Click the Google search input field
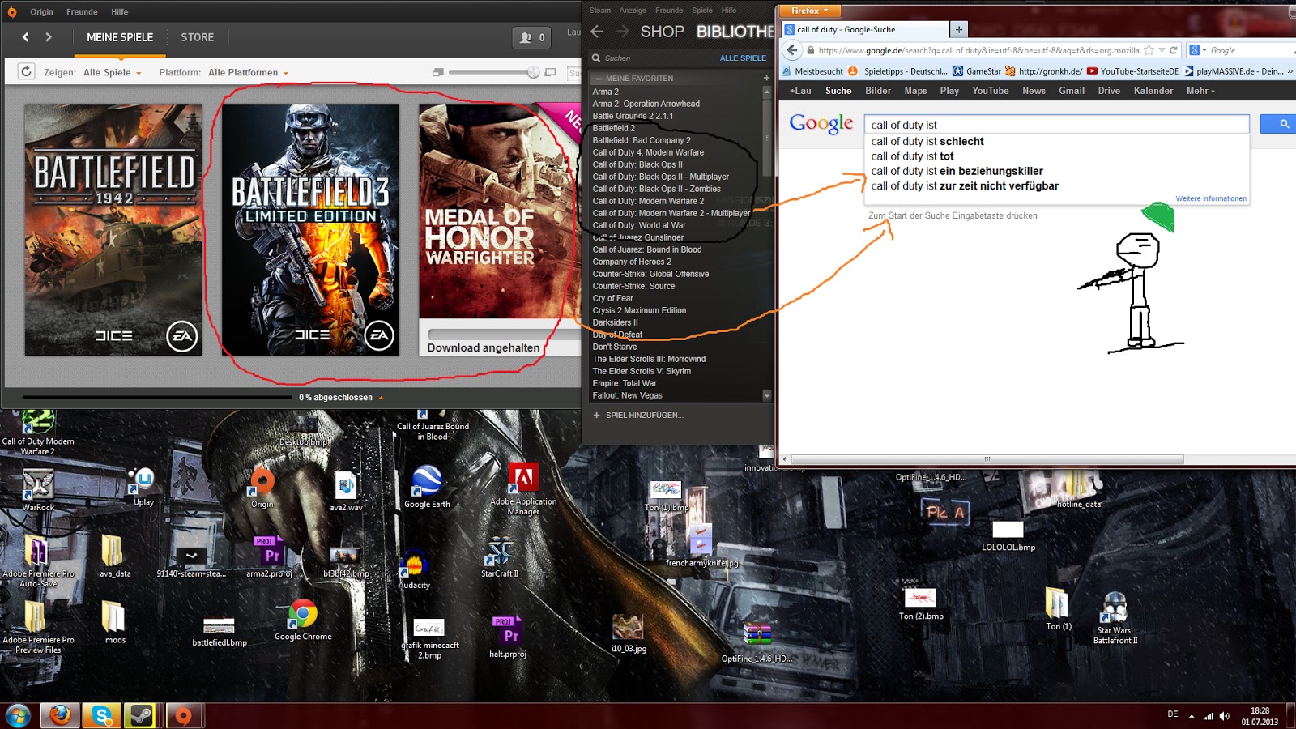Viewport: 1296px width, 729px height. pyautogui.click(x=1057, y=124)
